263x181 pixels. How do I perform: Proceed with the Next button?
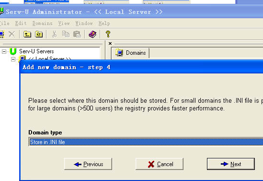231,164
